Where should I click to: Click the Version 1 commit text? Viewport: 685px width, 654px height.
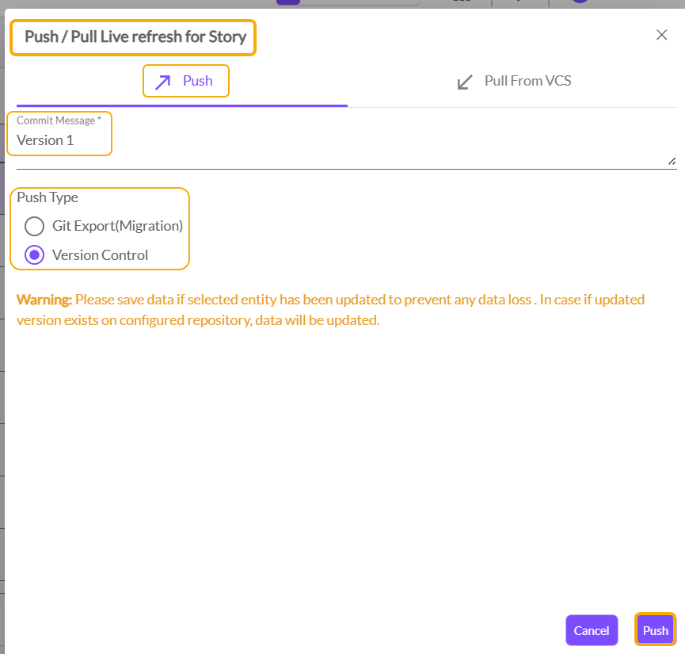click(45, 140)
